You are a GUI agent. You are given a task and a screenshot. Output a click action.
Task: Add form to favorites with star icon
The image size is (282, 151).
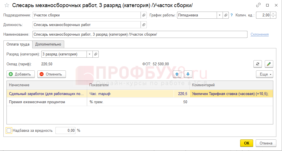pyautogui.click(x=7, y=5)
